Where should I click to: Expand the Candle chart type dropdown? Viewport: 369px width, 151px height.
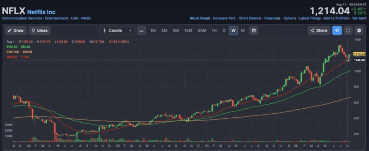[x=117, y=30]
